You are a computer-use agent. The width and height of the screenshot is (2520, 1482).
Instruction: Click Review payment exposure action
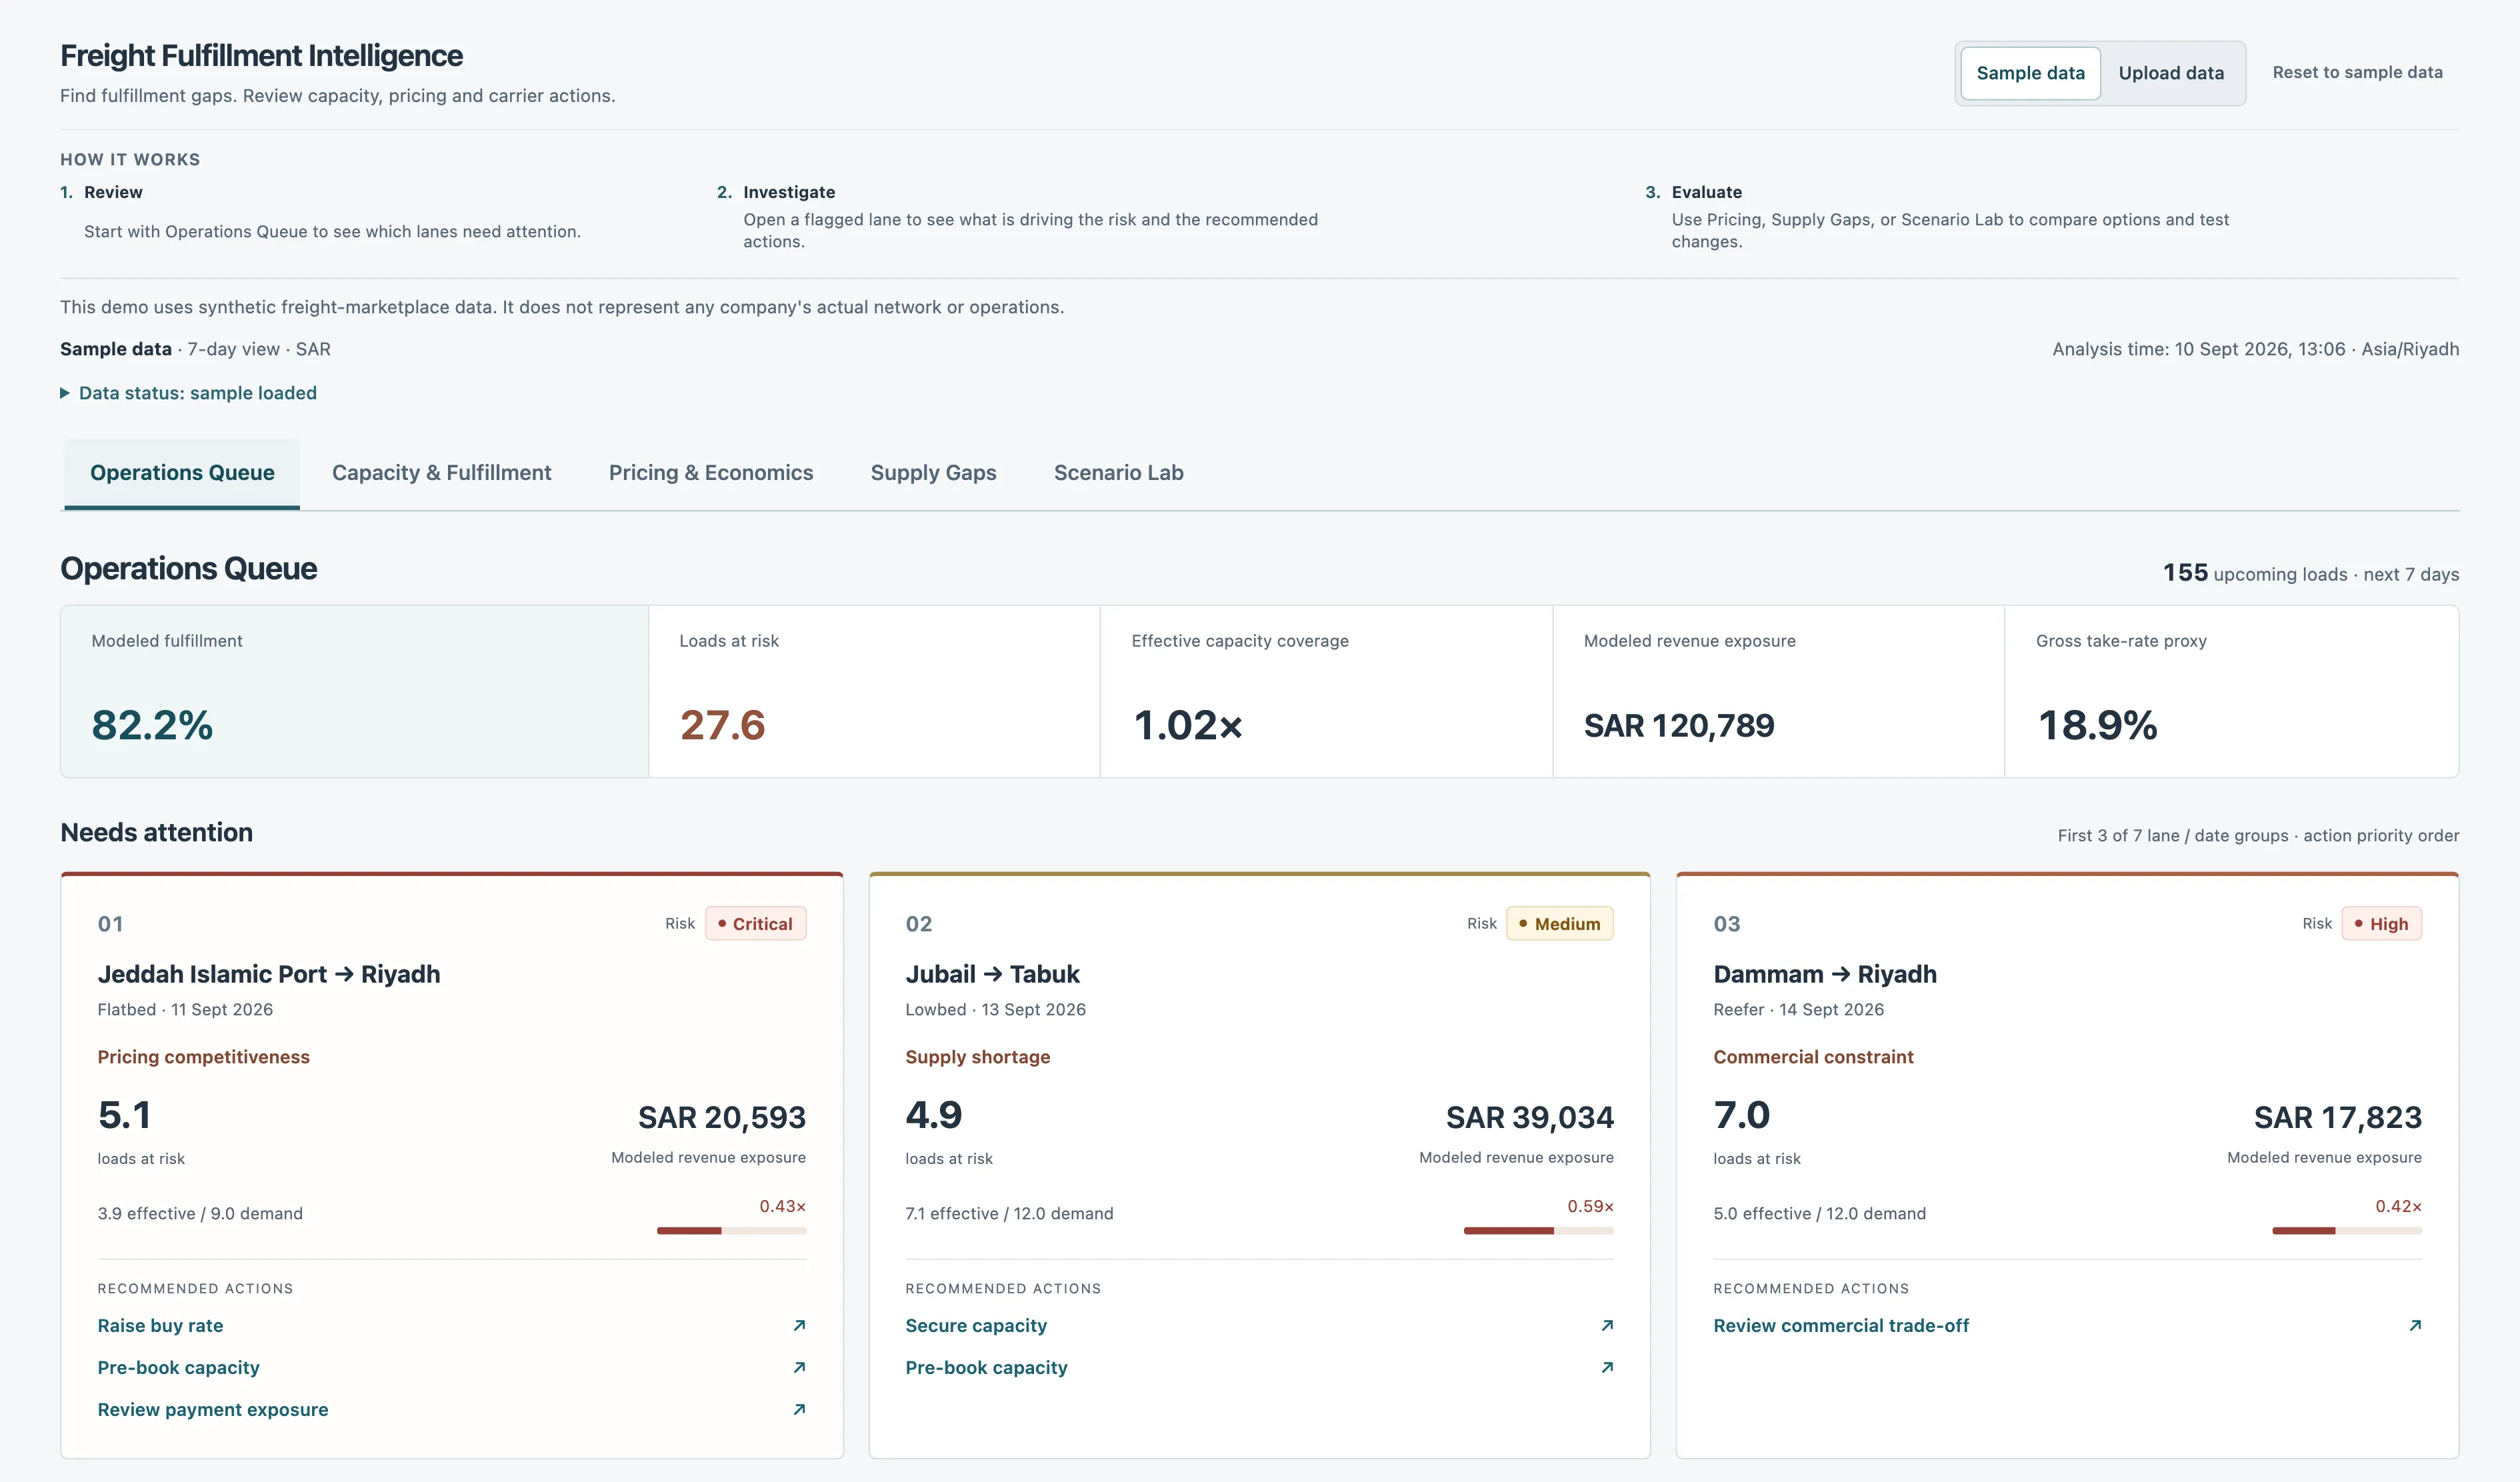coord(212,1409)
